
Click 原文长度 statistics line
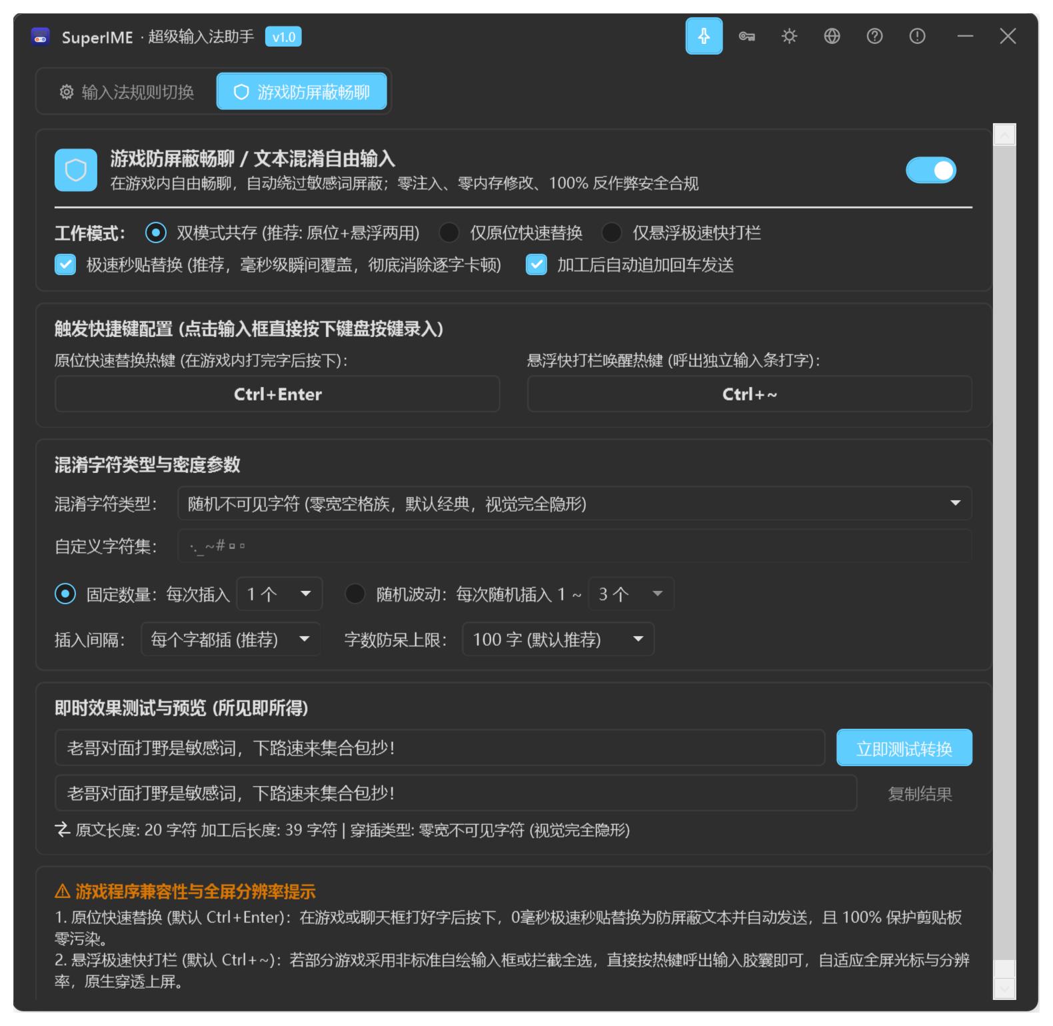pyautogui.click(x=343, y=830)
